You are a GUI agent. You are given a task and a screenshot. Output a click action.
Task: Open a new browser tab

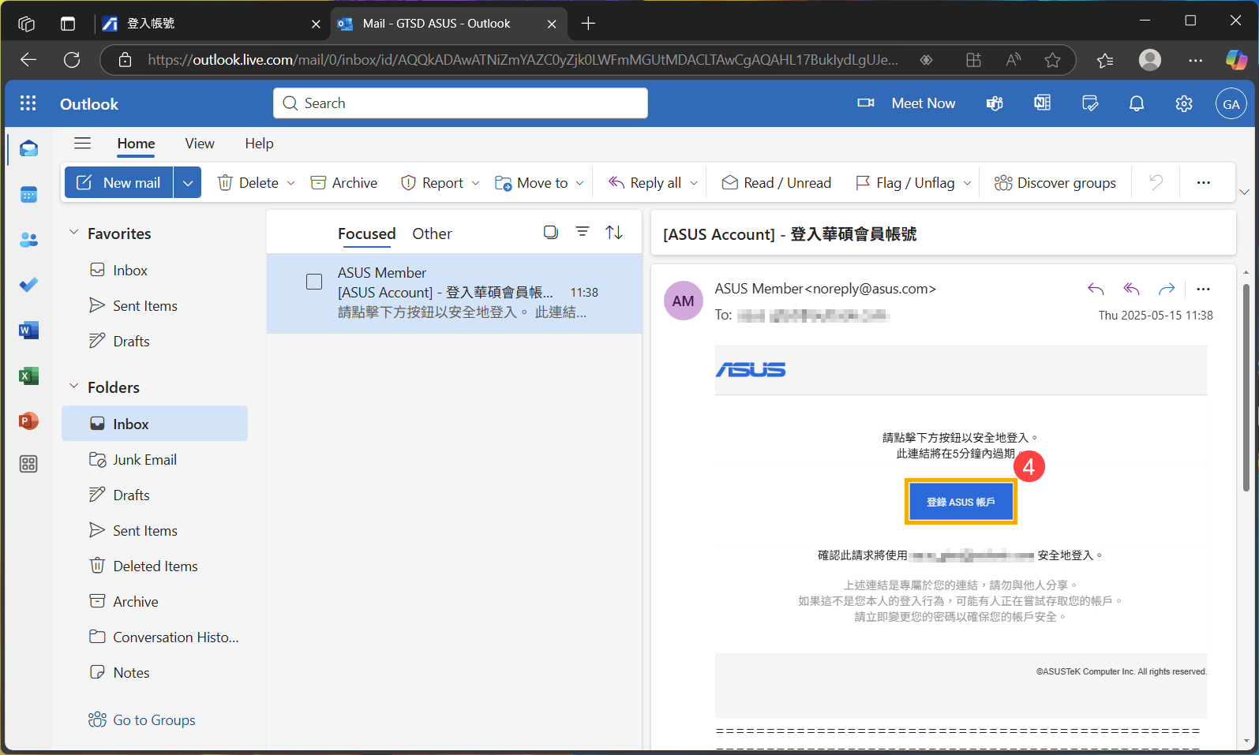coord(588,24)
